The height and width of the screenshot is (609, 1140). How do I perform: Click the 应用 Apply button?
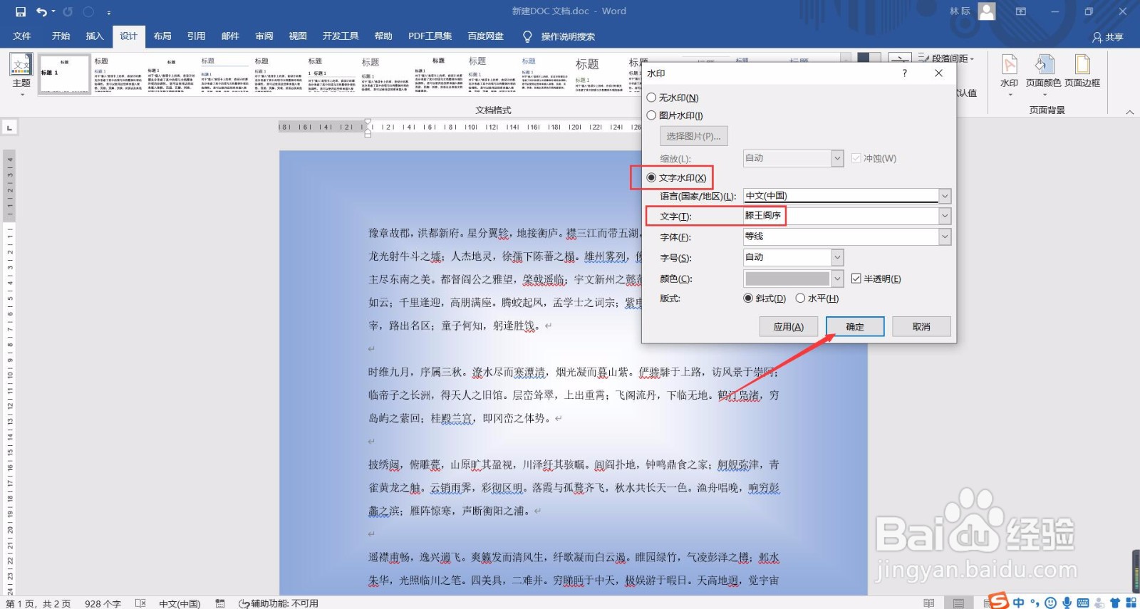789,326
